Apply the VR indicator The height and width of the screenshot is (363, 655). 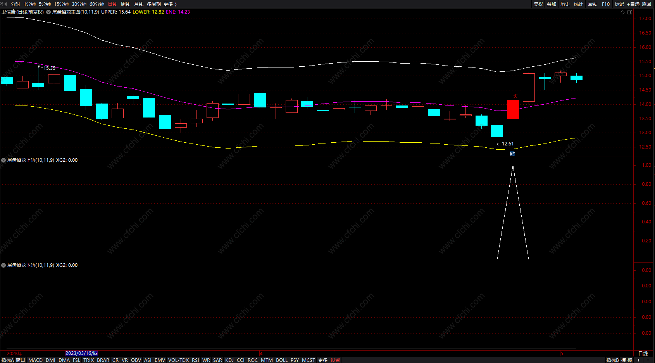125,360
